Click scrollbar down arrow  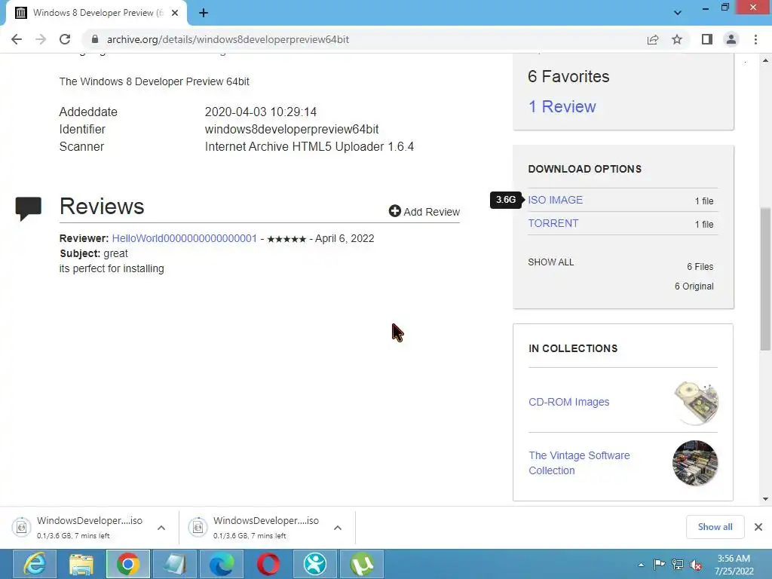[765, 499]
